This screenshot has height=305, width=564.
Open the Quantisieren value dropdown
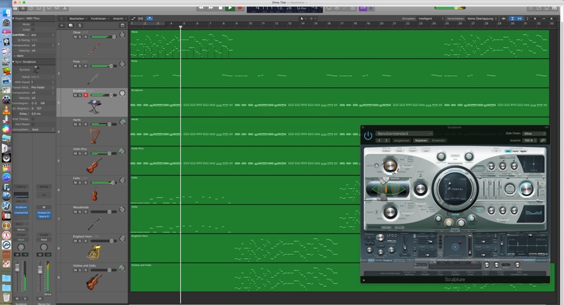(42, 35)
